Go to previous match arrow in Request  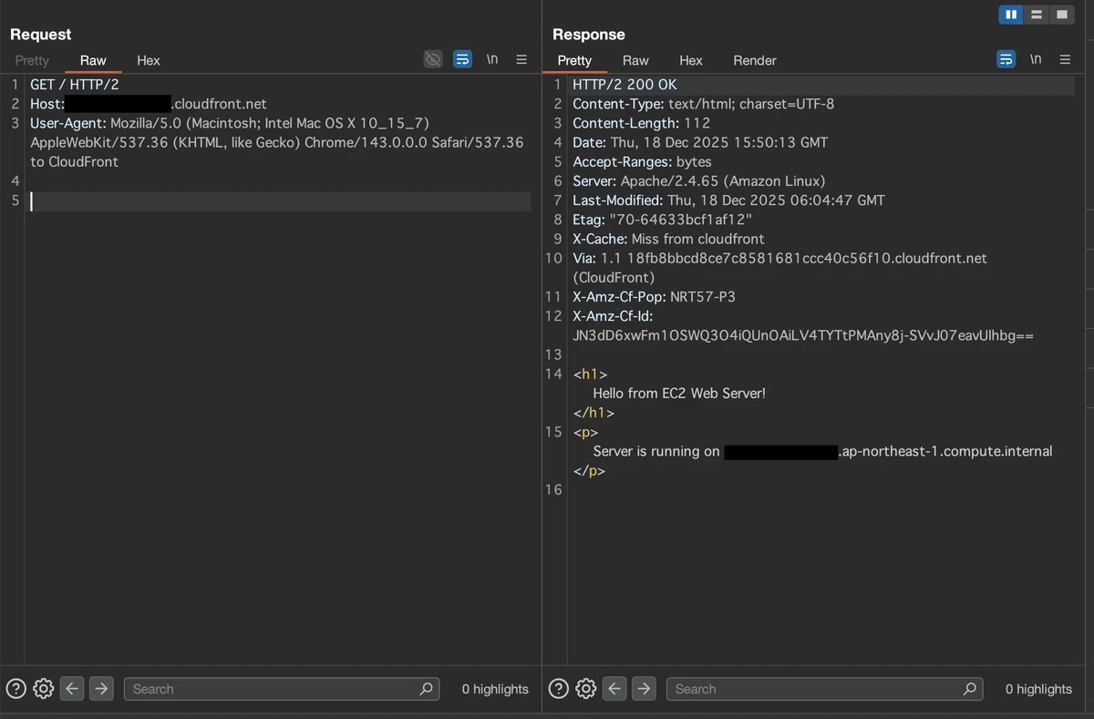(x=72, y=689)
